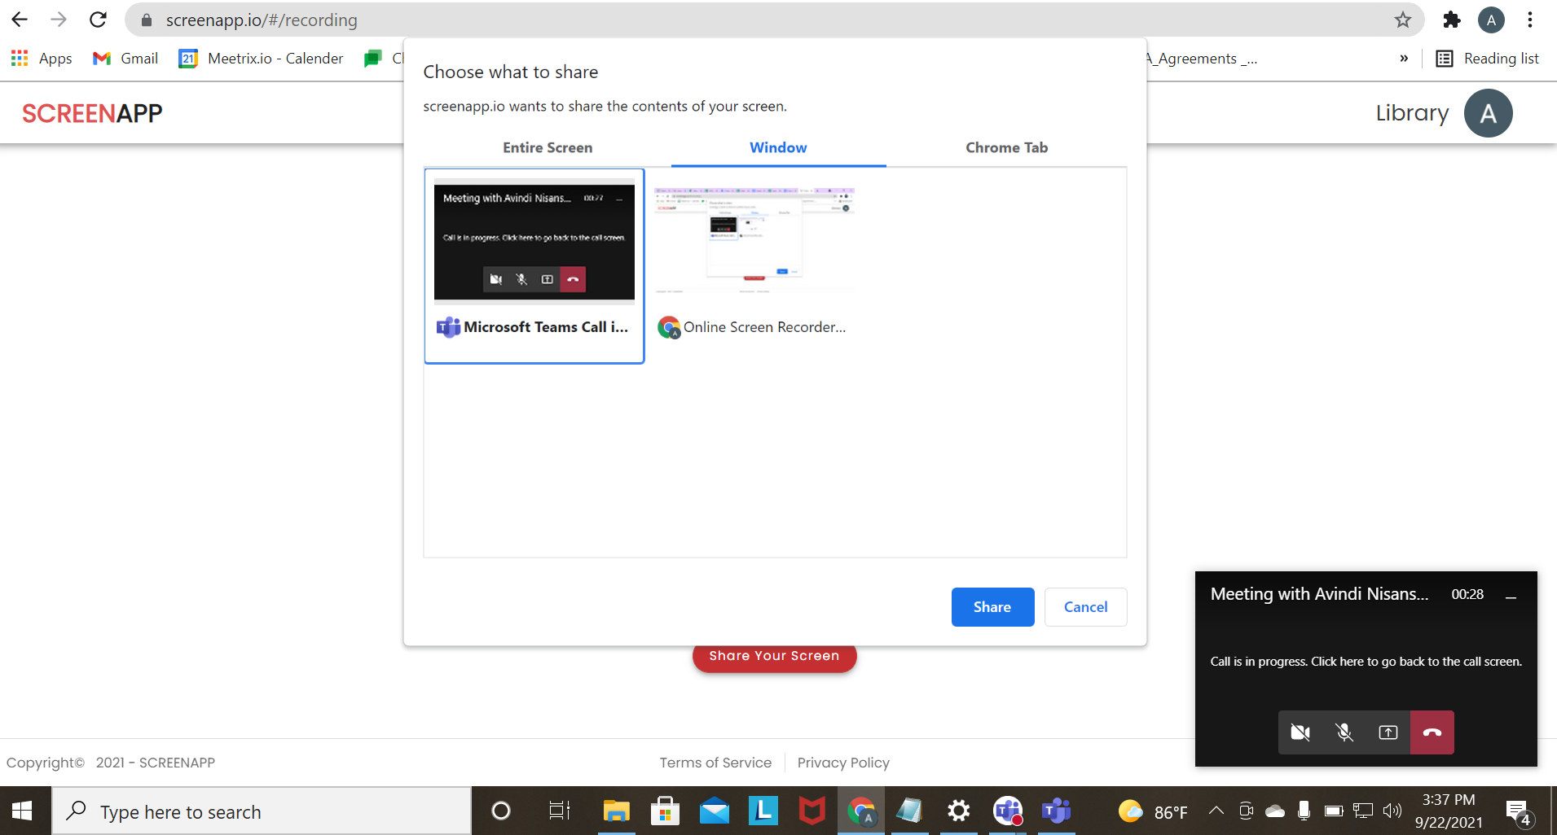Show hidden system tray icons
The image size is (1557, 835).
[x=1216, y=811]
